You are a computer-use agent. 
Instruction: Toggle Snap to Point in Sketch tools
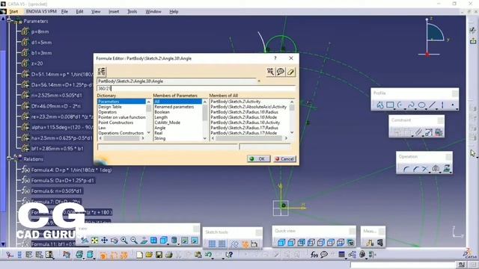tap(222, 244)
